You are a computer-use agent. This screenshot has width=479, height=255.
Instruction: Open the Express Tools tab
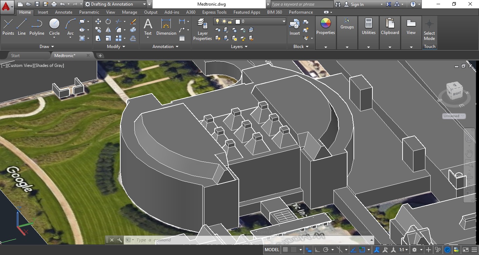pos(214,12)
